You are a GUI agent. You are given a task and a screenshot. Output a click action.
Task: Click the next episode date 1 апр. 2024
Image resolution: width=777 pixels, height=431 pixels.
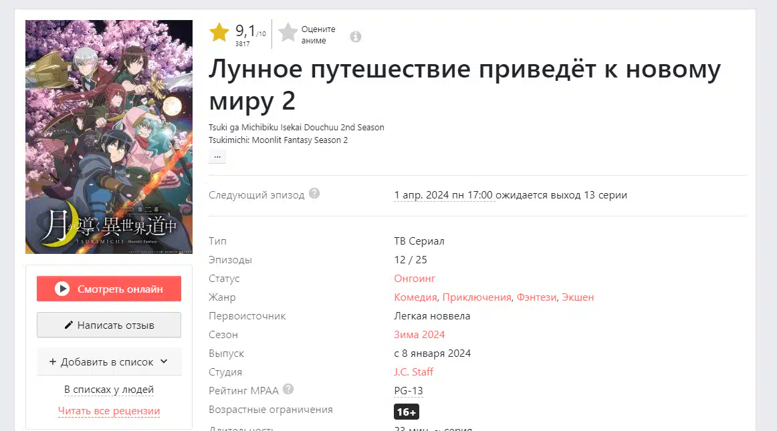[x=443, y=195]
